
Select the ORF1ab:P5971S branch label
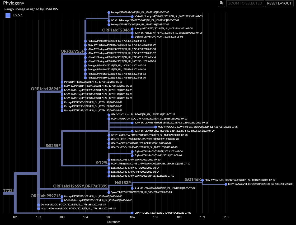point(45,196)
